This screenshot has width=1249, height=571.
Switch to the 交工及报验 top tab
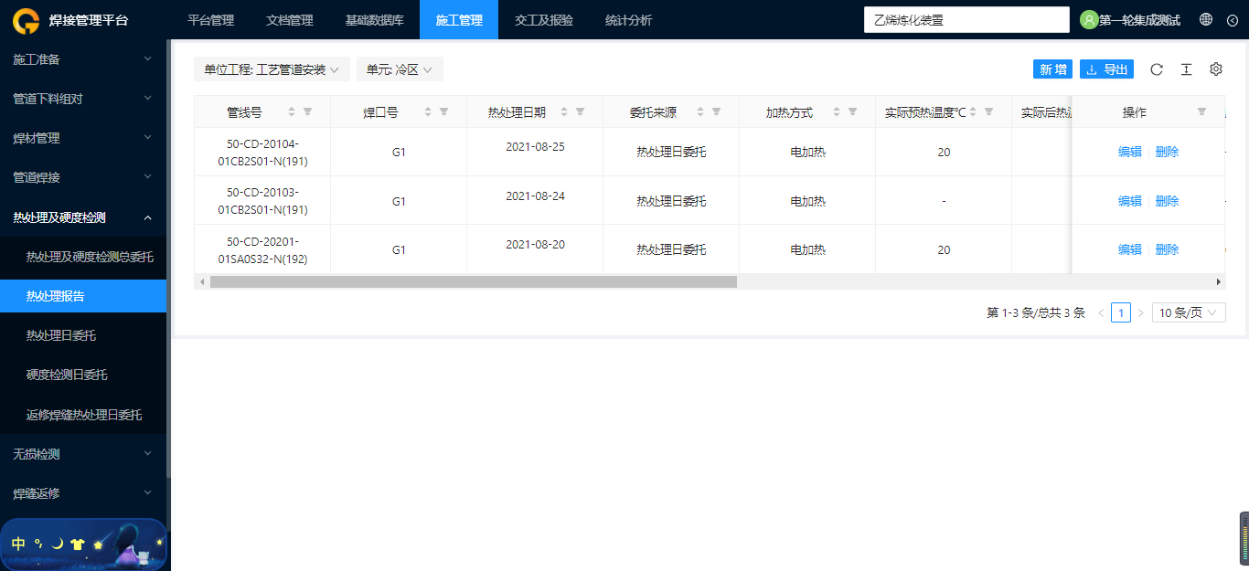tap(544, 20)
